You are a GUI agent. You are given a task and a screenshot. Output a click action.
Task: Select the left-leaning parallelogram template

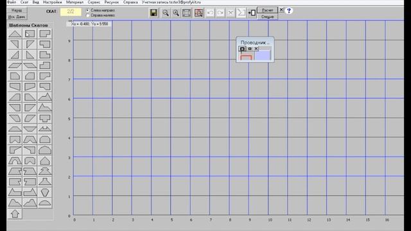pos(30,65)
